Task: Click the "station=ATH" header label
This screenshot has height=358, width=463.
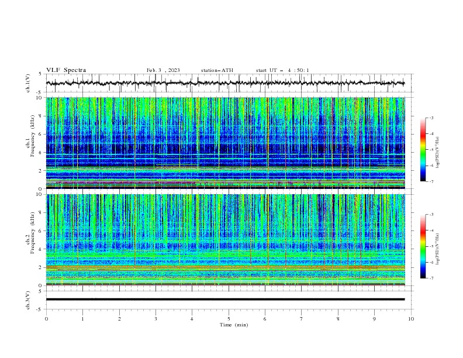Action: [217, 70]
